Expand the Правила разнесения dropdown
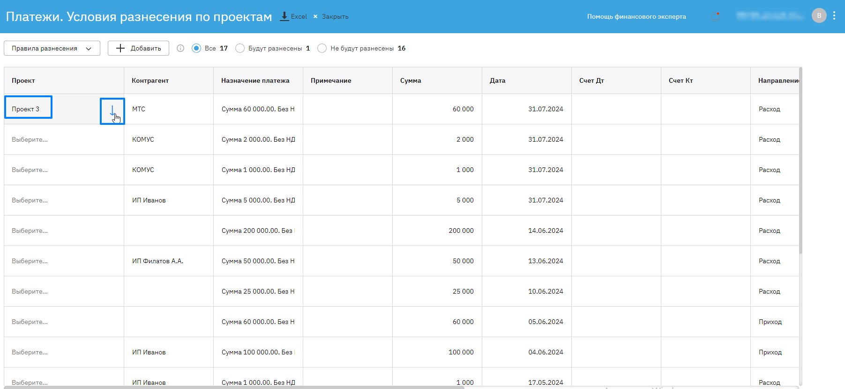Screen dimensions: 845x389 tap(52, 48)
